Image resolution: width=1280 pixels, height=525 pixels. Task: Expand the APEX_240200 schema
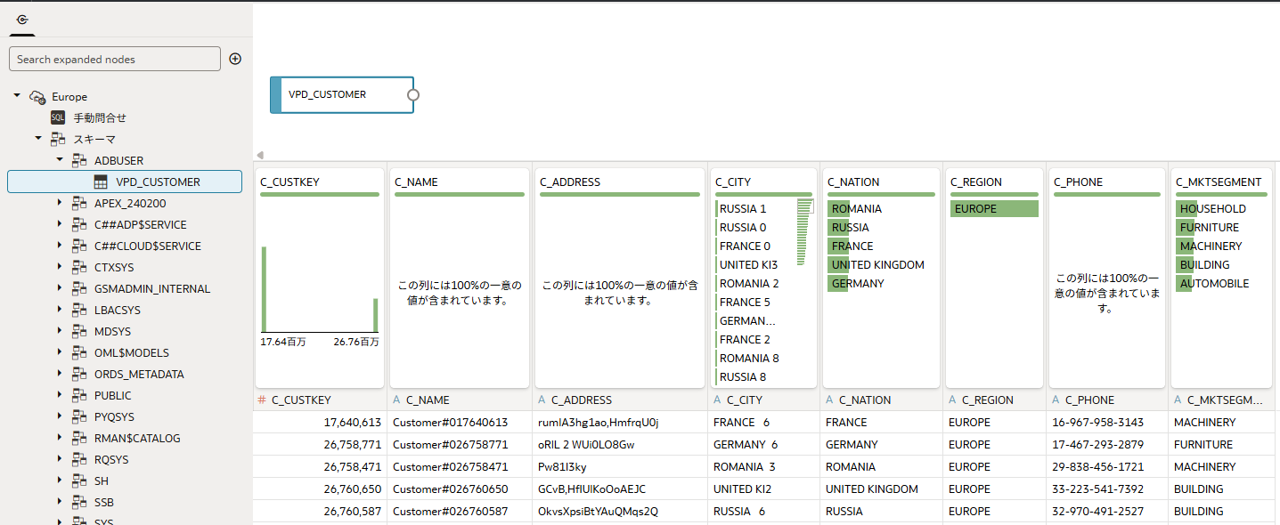point(60,203)
